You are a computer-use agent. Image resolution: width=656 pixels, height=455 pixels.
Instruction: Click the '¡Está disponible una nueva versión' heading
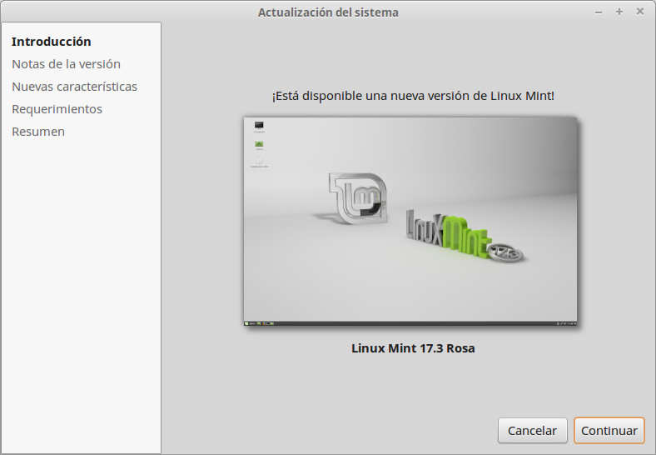pos(413,96)
